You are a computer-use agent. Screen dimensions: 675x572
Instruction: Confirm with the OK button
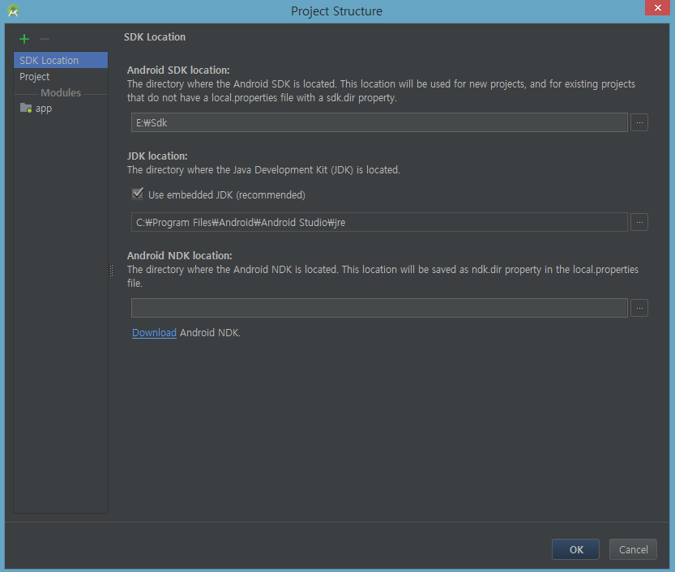pos(575,549)
